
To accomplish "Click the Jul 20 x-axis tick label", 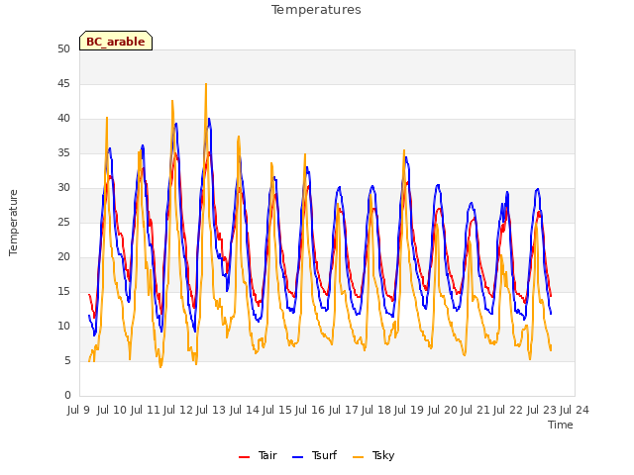I will pyautogui.click(x=443, y=410).
